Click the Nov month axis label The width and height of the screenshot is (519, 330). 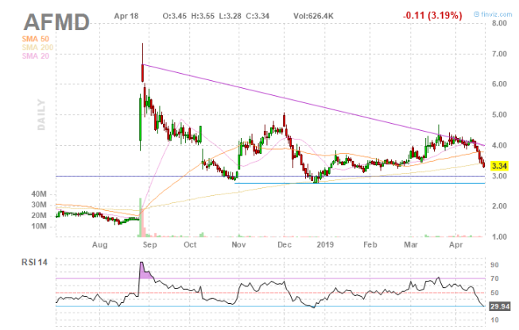pyautogui.click(x=238, y=245)
